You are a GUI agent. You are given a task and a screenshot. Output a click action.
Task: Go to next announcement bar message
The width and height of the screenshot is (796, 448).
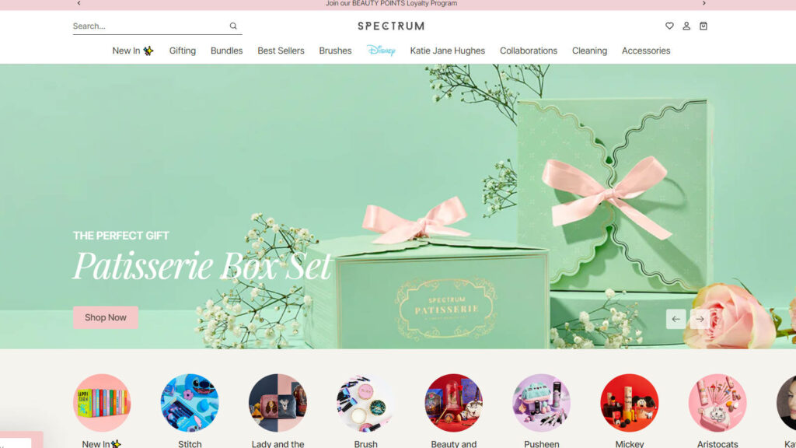pyautogui.click(x=704, y=4)
